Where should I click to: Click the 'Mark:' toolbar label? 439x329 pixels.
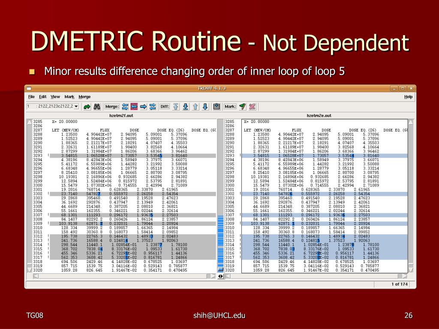coord(230,107)
